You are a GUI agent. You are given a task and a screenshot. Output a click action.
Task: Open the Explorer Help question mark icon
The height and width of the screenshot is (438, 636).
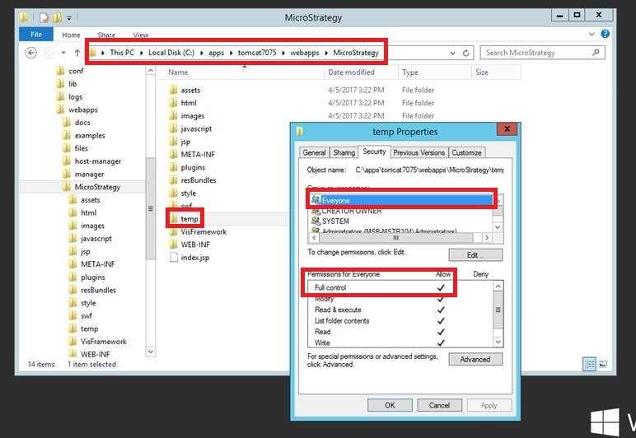(x=606, y=34)
